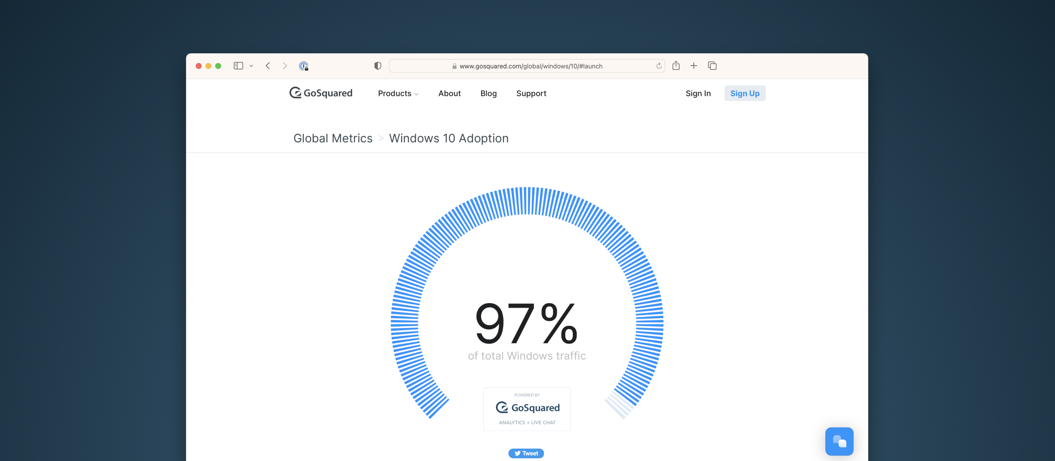Go to Global Metrics breadcrumb
The image size is (1055, 461).
pos(333,138)
